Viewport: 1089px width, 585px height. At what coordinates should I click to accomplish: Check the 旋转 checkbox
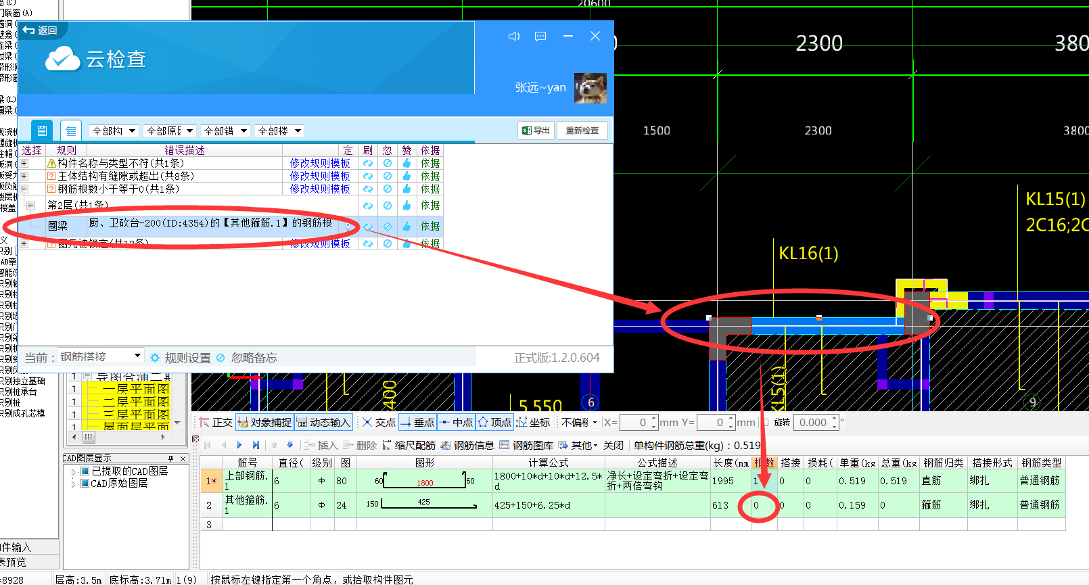(766, 422)
